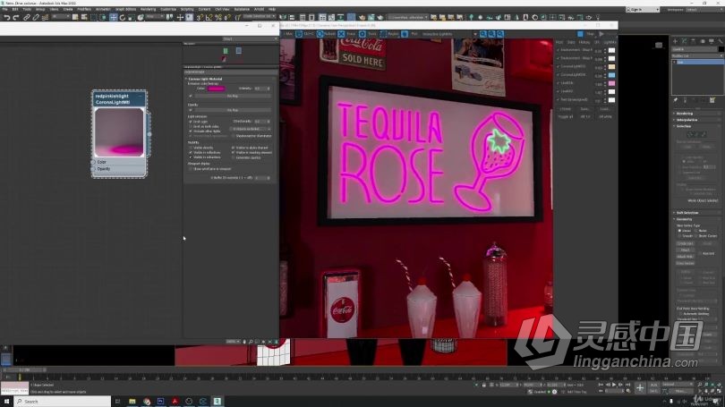
Task: Click the Play Animation button
Action: click(614, 385)
